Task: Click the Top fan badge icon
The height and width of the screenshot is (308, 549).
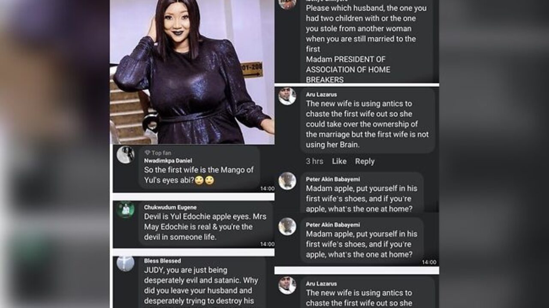Action: coord(147,153)
